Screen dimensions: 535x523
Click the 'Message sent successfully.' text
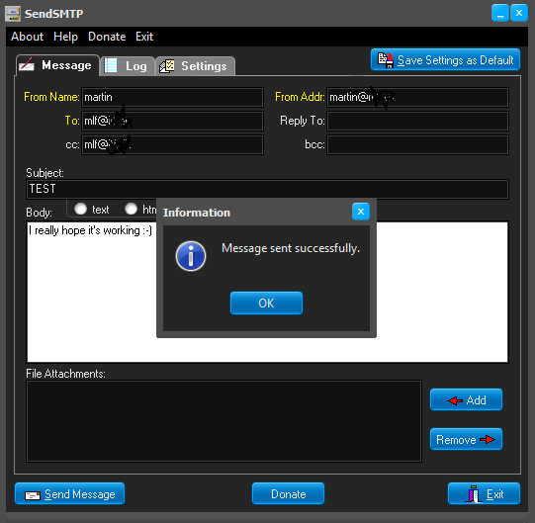[x=291, y=248]
